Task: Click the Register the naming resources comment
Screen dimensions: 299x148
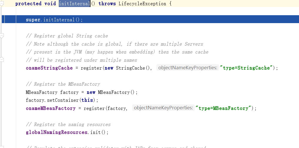Action: 68,125
